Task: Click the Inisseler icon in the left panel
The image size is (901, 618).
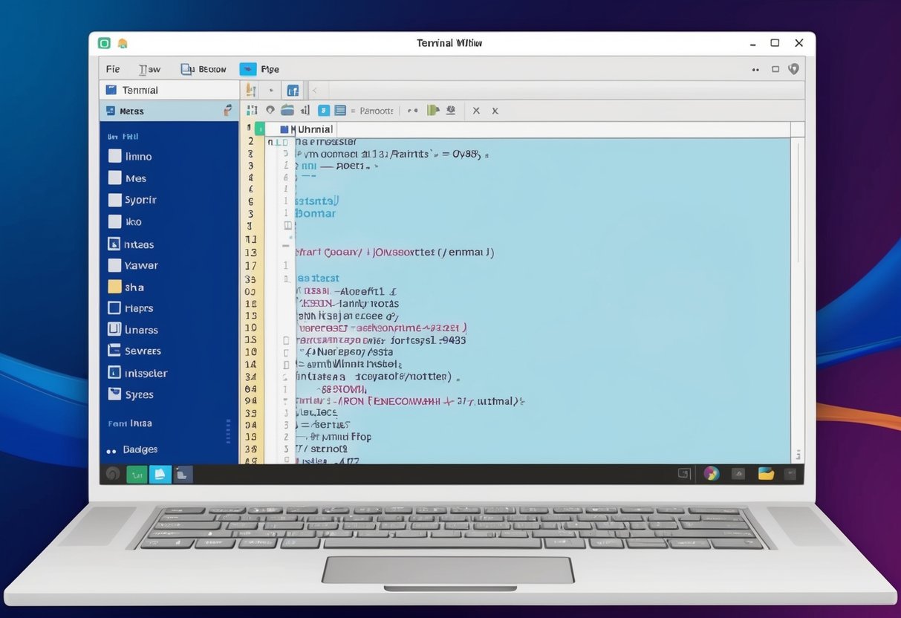Action: [115, 372]
